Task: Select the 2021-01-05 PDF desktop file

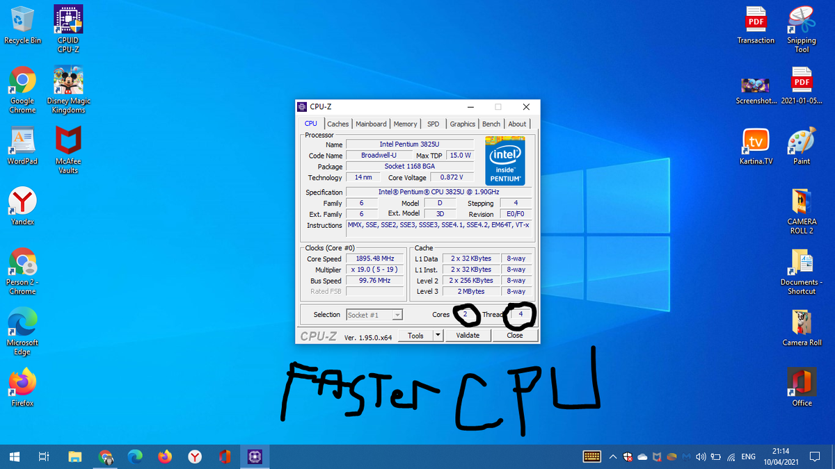Action: (x=802, y=86)
